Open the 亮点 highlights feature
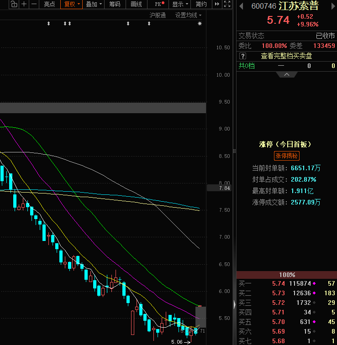The image size is (337, 345). coord(49,4)
